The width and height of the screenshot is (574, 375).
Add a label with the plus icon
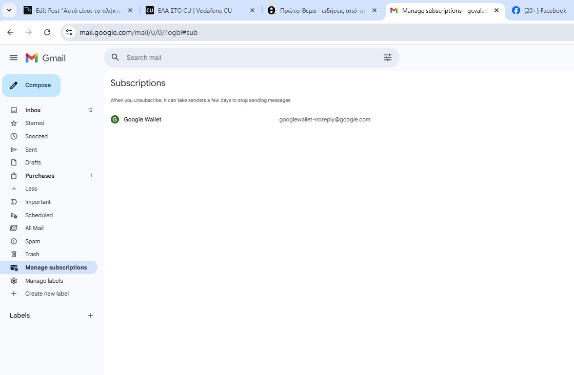[x=90, y=316]
